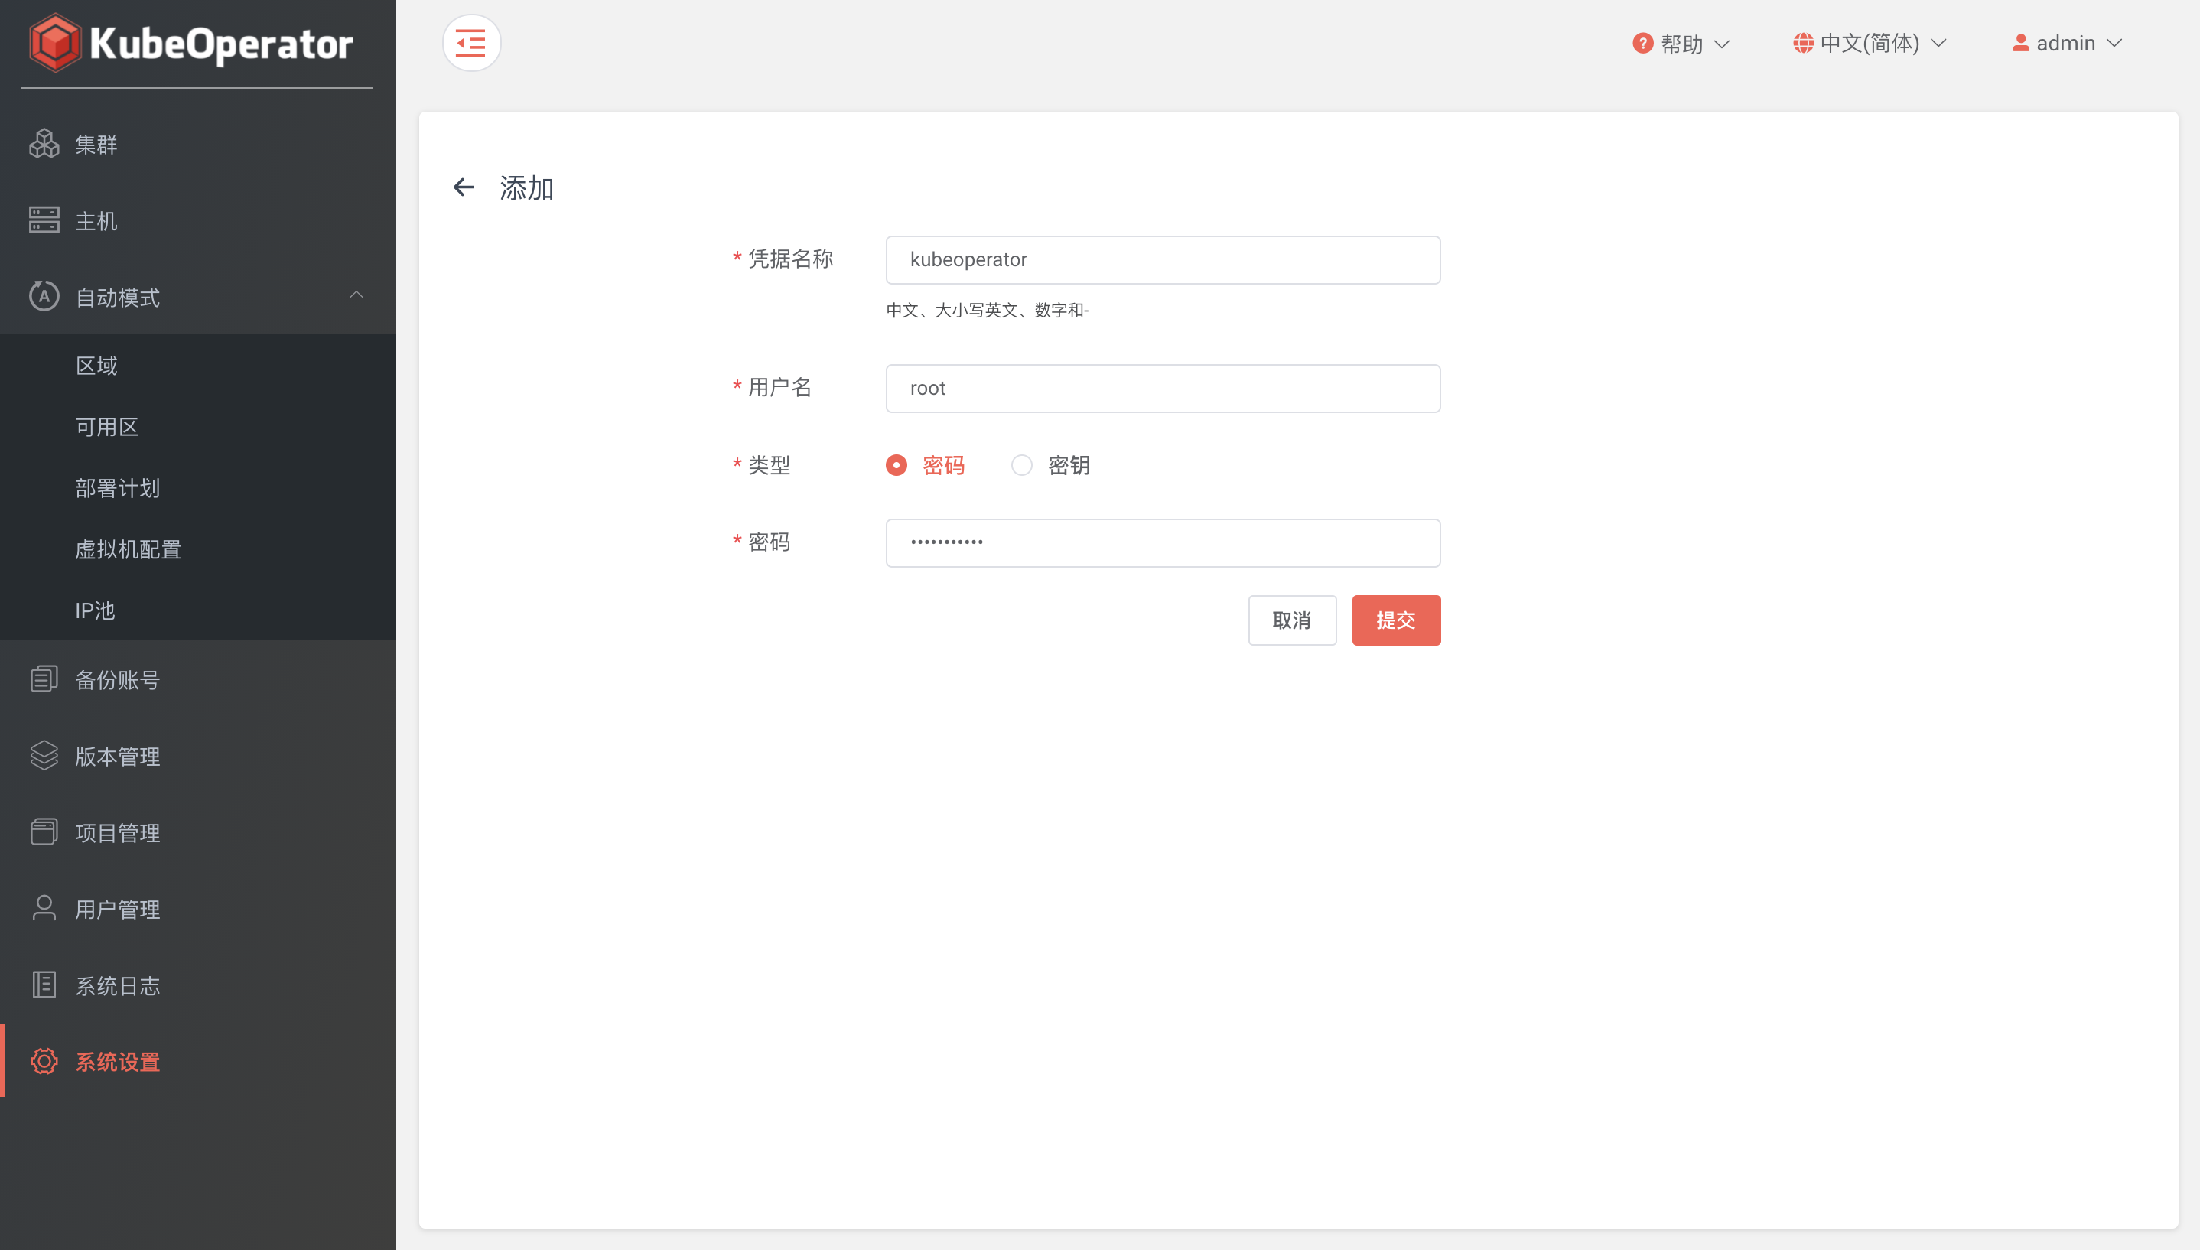View the 系统日志 (System Log) section
The image size is (2200, 1250).
[116, 985]
